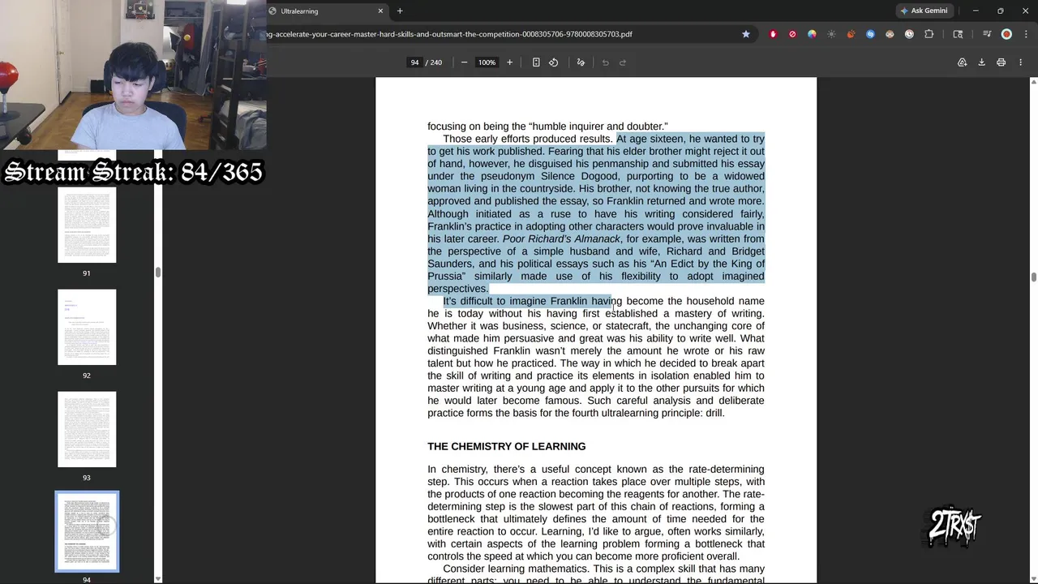Zoom out with the minus button

[x=464, y=62]
